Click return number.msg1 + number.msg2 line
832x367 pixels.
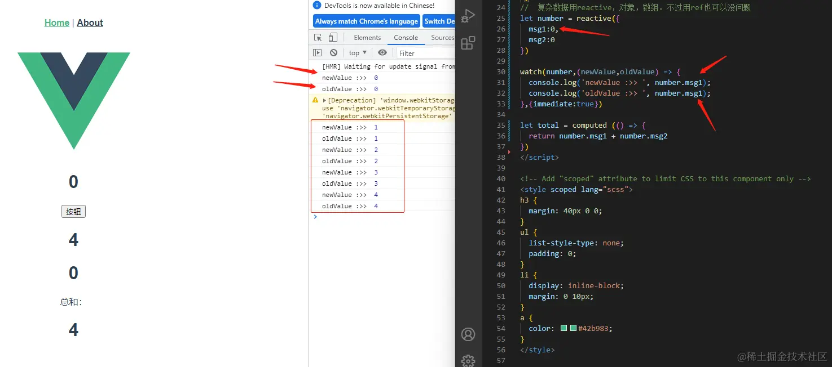(598, 136)
